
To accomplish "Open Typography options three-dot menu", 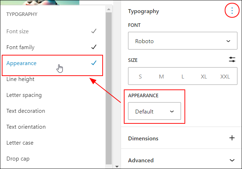I will coord(232,11).
